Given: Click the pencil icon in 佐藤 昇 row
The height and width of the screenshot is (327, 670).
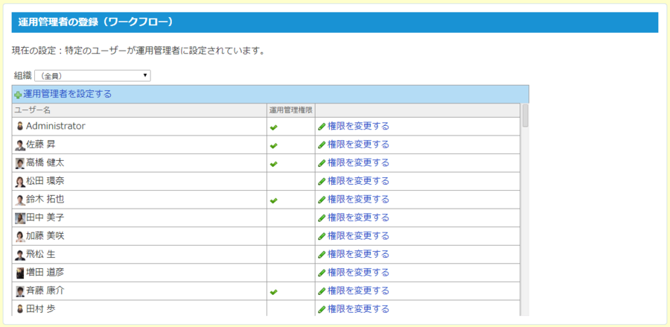Looking at the screenshot, I should point(322,145).
